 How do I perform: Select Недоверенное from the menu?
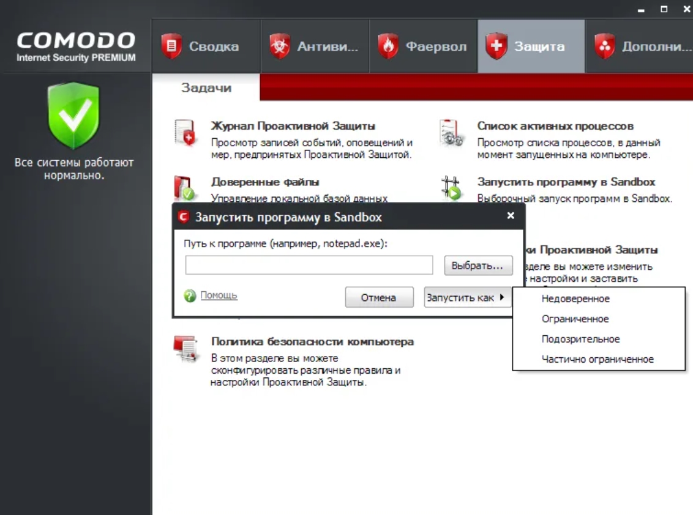(575, 299)
